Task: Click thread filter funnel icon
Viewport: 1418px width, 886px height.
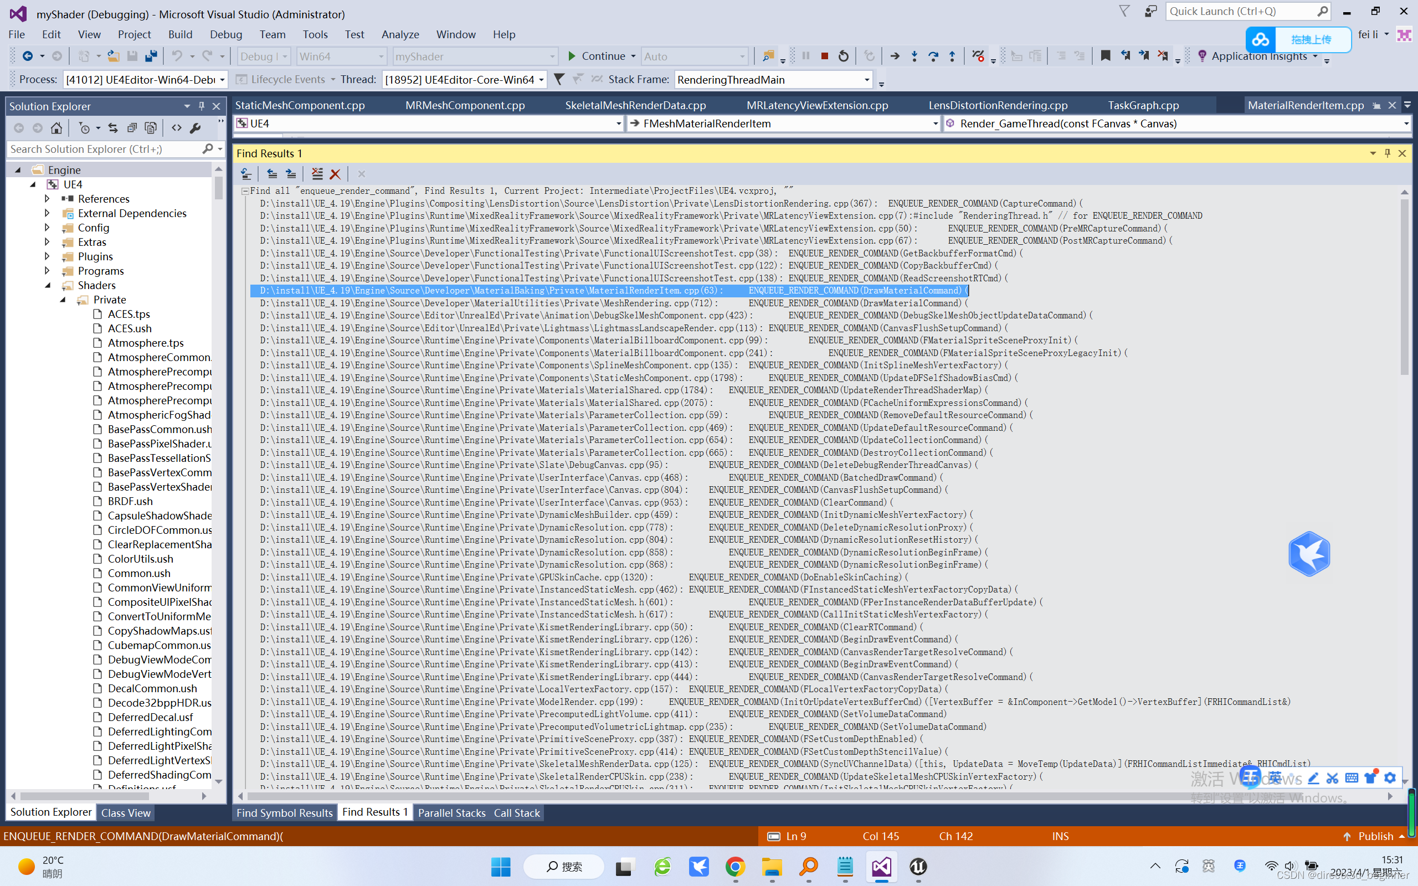Action: (559, 79)
